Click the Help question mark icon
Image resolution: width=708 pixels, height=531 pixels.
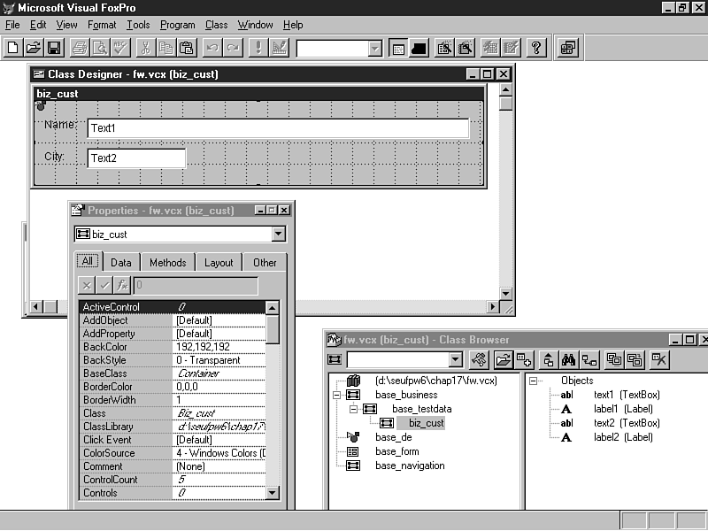click(536, 48)
